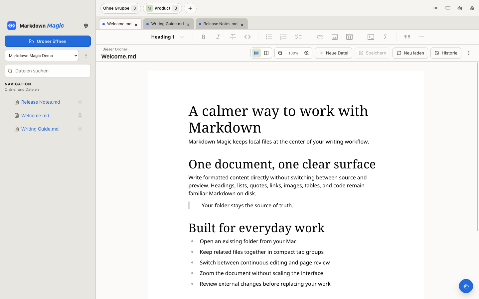Screen dimensions: 479x299
Task: Insert a horizontal rule
Action: tap(422, 37)
